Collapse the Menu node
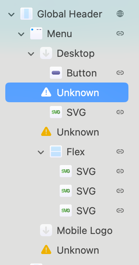The height and width of the screenshot is (265, 139). tap(21, 34)
